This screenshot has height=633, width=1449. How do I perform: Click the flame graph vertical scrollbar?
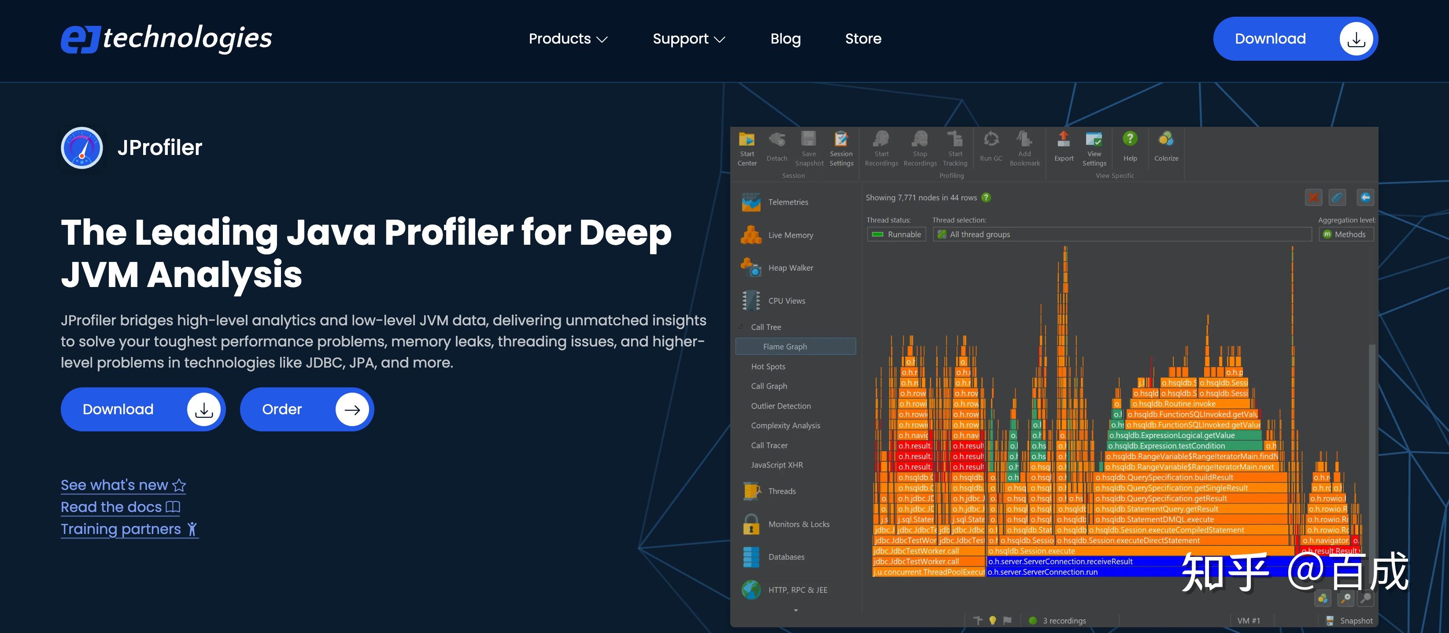pos(1371,450)
